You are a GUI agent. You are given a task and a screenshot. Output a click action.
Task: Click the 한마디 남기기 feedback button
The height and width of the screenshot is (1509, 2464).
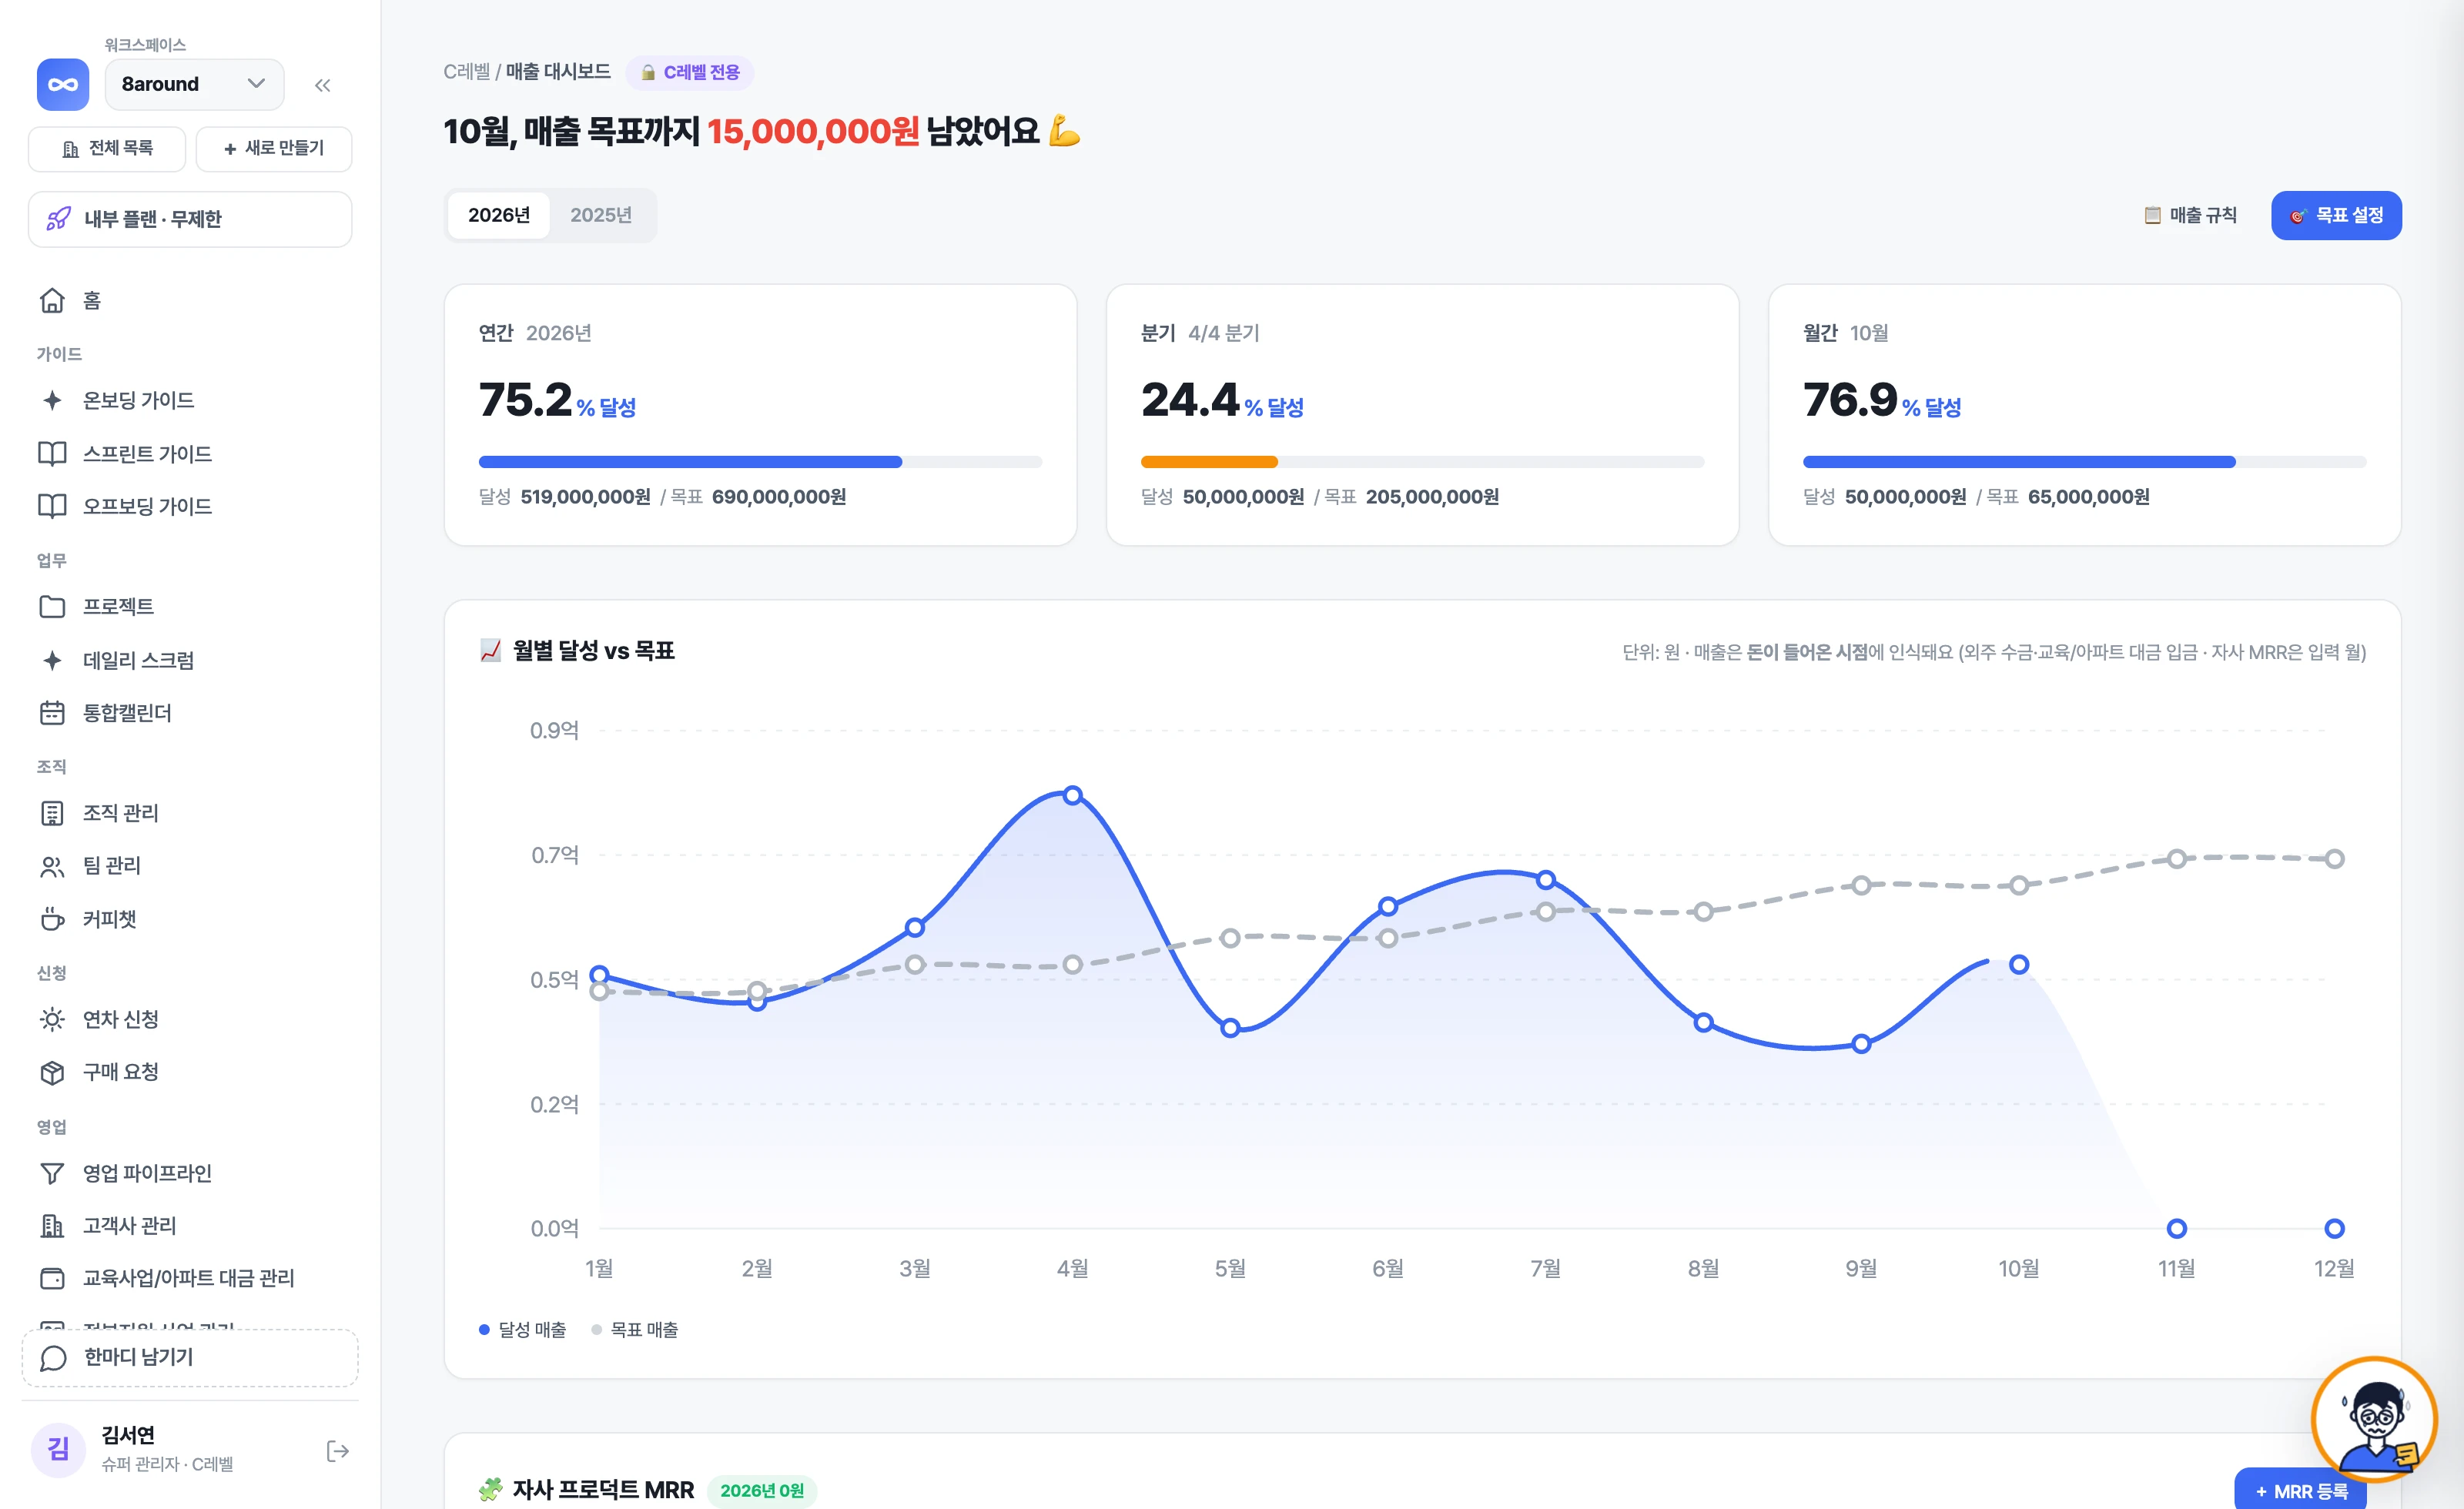tap(190, 1358)
